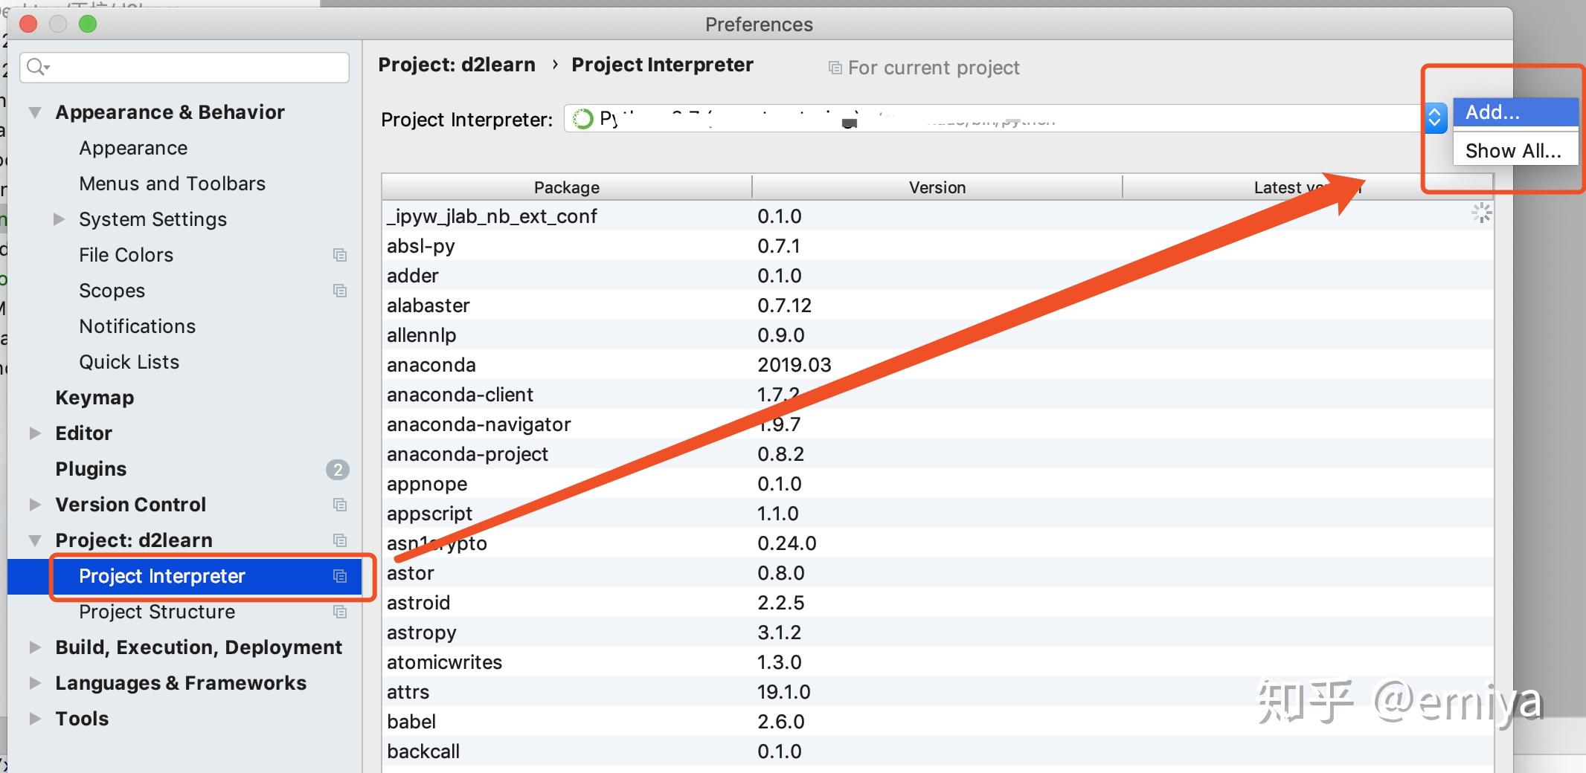
Task: Expand the System Settings tree node
Action: (59, 219)
